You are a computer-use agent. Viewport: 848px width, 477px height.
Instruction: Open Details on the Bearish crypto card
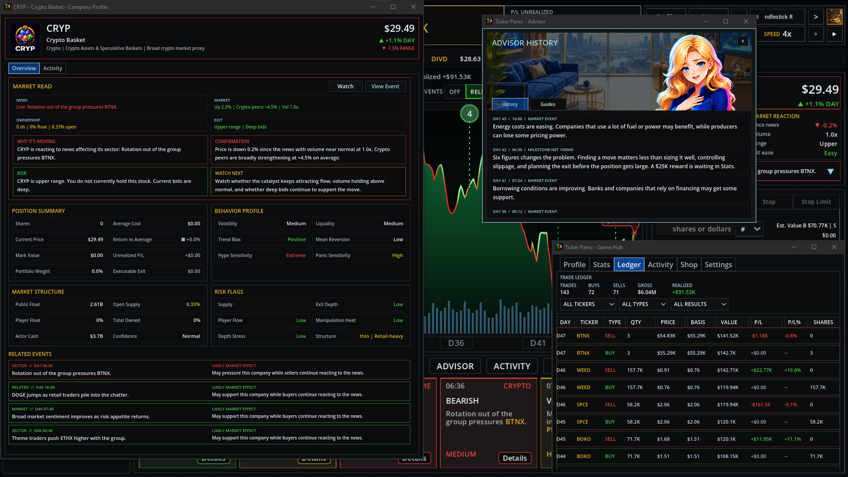[515, 458]
